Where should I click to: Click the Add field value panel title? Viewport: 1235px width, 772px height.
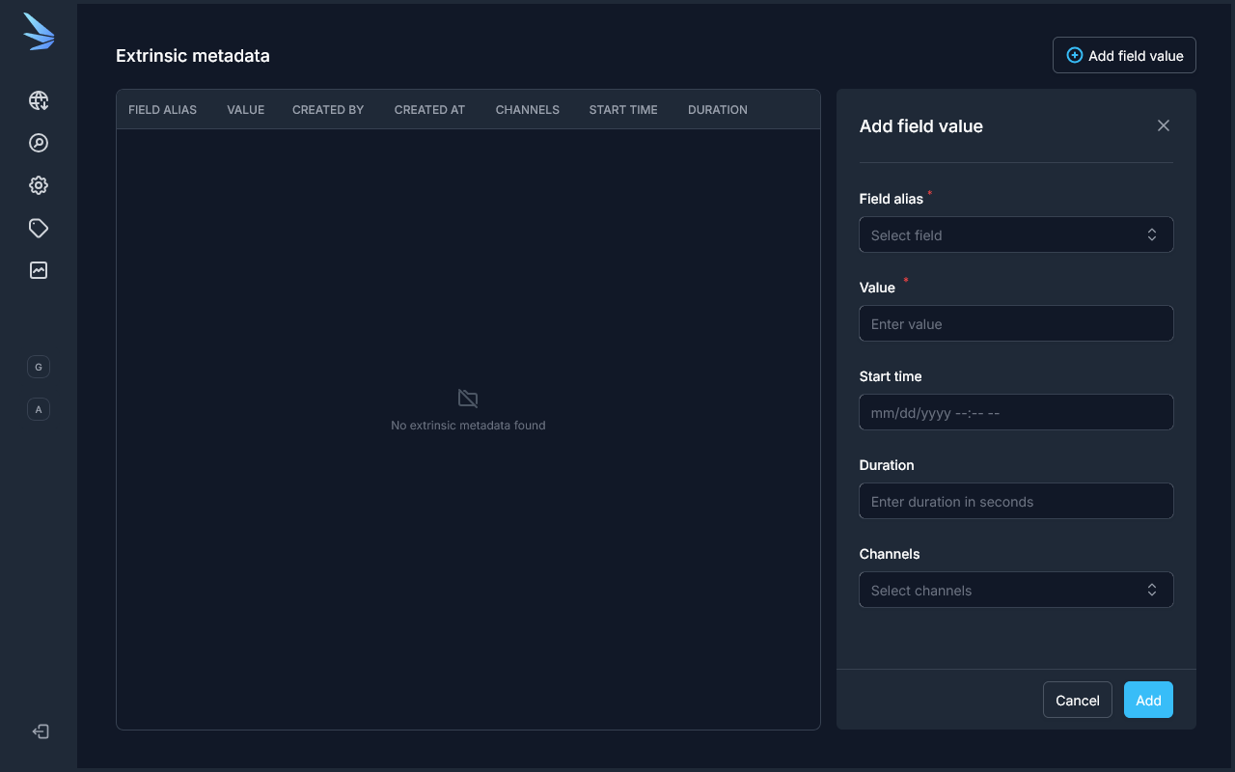[921, 126]
